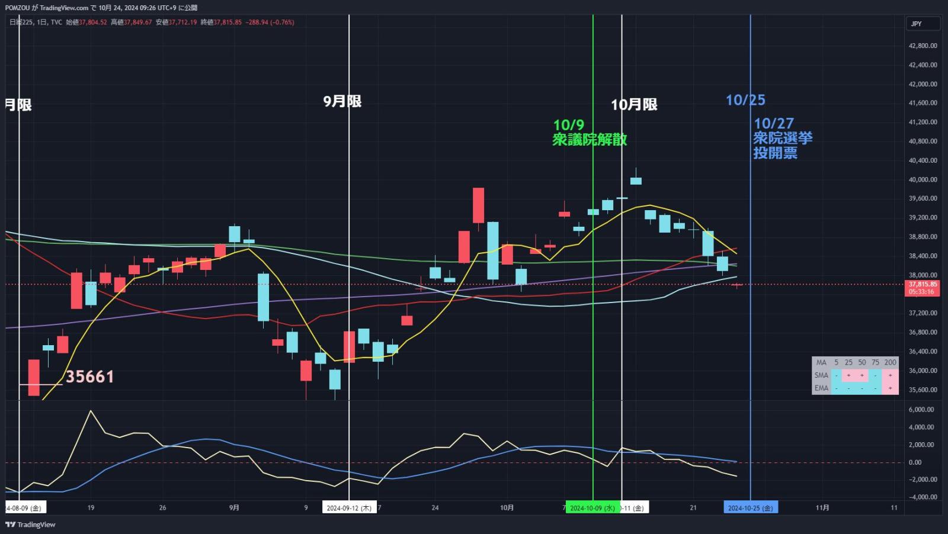Click the SMA 25 plus cell in MA table
The width and height of the screenshot is (948, 534).
(x=848, y=375)
